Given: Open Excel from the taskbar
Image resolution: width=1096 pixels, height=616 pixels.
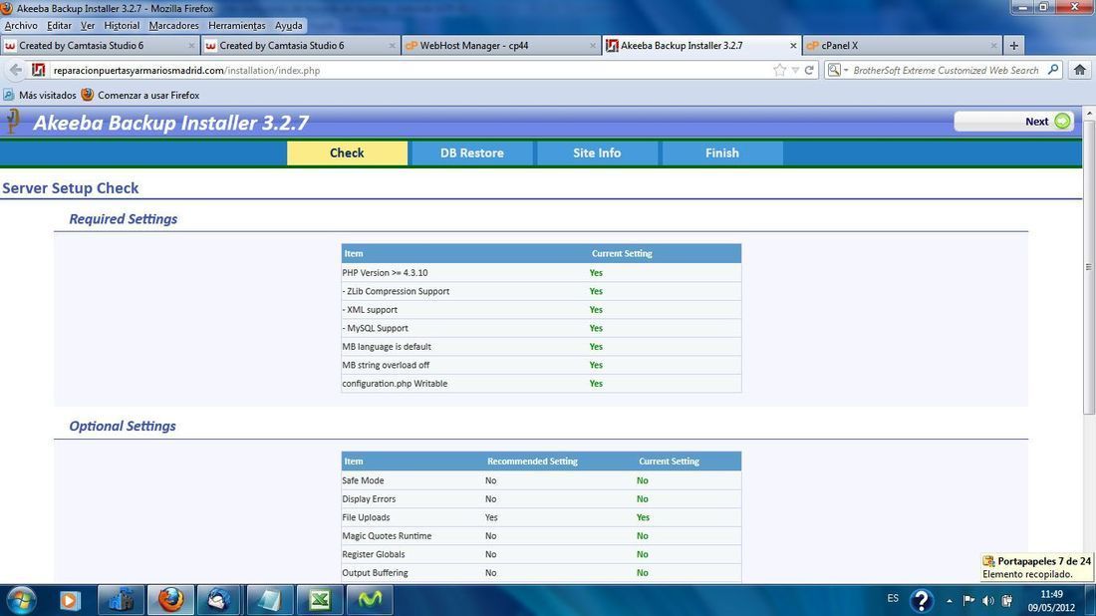Looking at the screenshot, I should pos(320,601).
